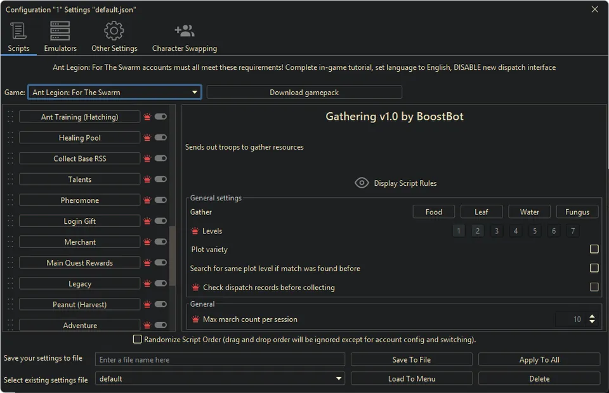609x393 pixels.
Task: Open the Adventure script settings
Action: tap(80, 325)
